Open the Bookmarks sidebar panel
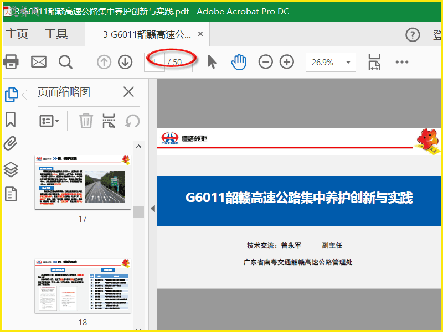The image size is (443, 332). (x=11, y=120)
